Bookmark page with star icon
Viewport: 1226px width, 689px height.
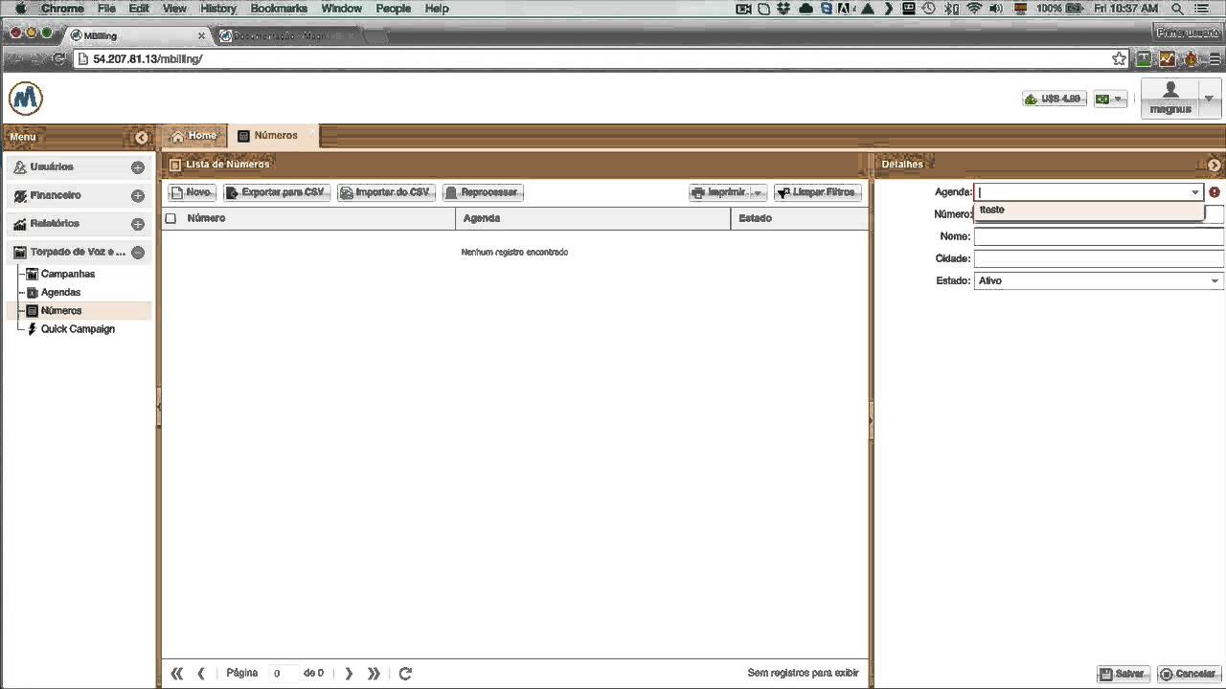pos(1119,59)
